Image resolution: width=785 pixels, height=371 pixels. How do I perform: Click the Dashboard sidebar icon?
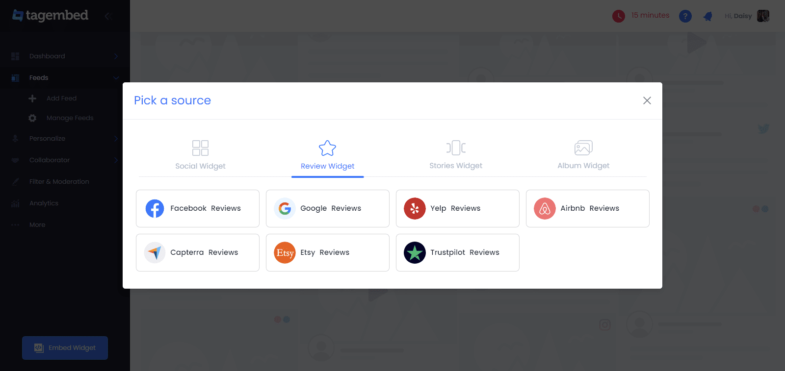[x=15, y=56]
